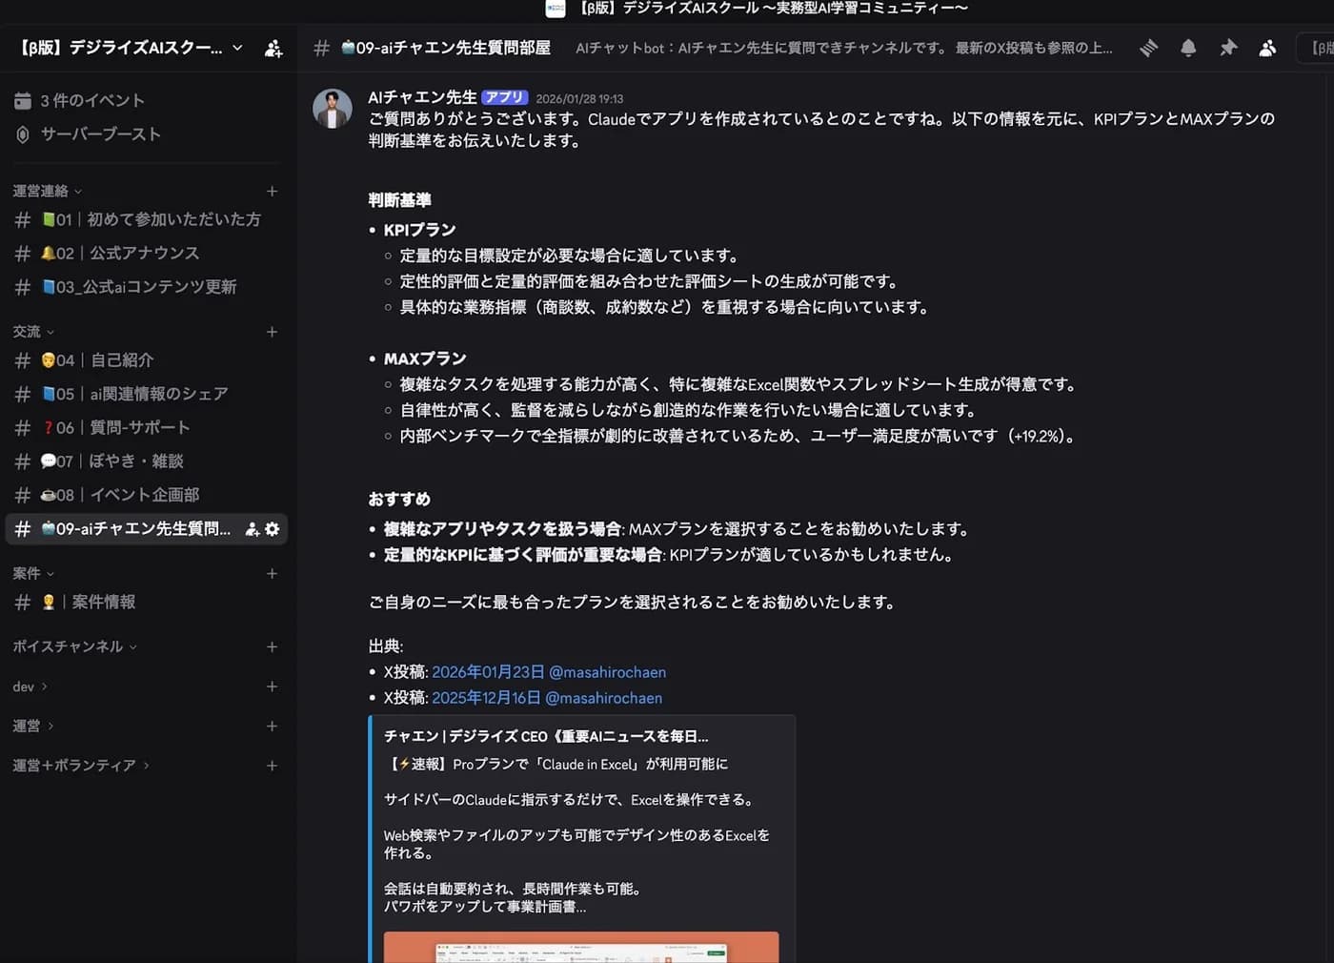Open the 3件のイベント calendar icon
This screenshot has height=963, width=1334.
pyautogui.click(x=23, y=101)
